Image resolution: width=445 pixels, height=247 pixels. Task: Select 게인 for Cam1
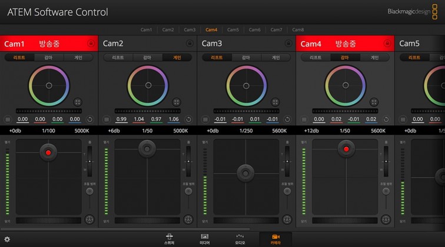click(78, 58)
